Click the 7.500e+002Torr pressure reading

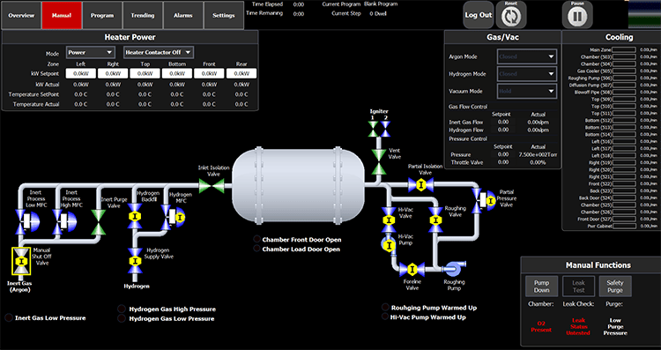pyautogui.click(x=538, y=155)
